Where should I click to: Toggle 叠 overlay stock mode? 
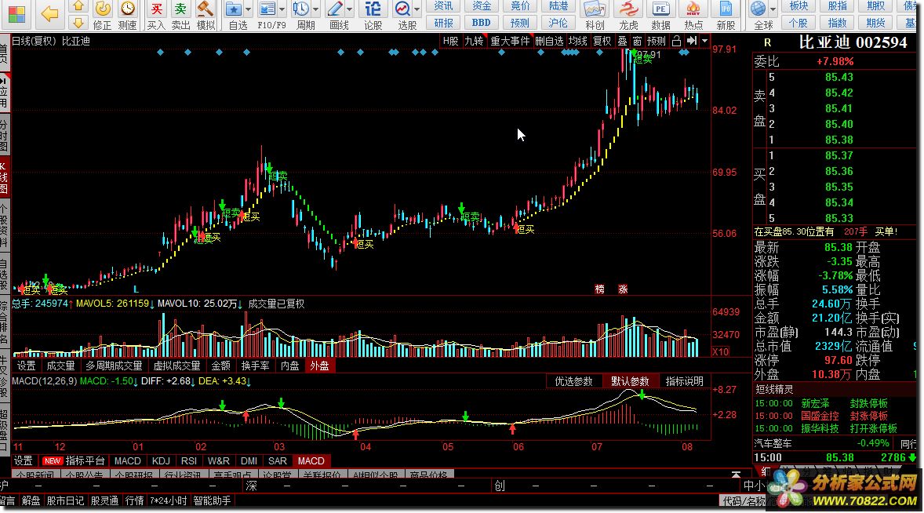click(622, 42)
